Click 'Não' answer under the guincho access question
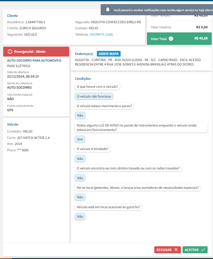The width and height of the screenshot is (213, 259). (80, 217)
